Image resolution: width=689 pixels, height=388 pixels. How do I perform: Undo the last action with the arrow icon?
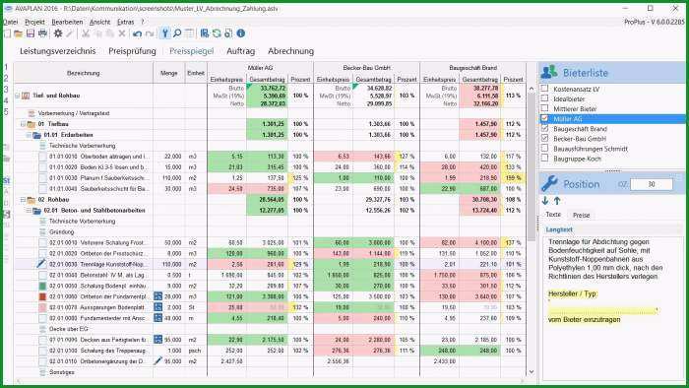tap(138, 33)
